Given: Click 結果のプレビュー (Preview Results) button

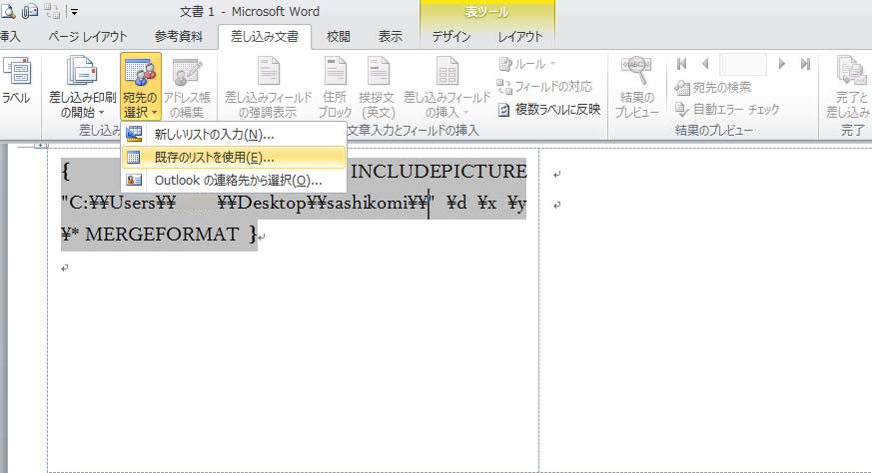Looking at the screenshot, I should click(636, 88).
